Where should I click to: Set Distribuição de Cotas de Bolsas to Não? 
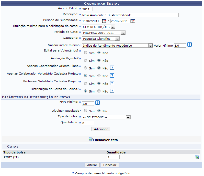point(99,91)
